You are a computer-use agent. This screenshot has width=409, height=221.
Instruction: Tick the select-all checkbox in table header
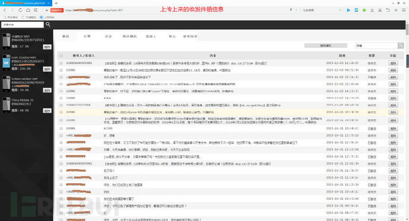pos(61,55)
